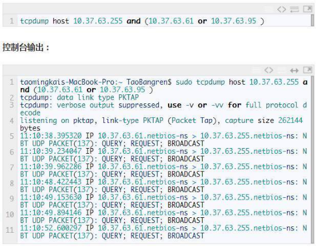The width and height of the screenshot is (316, 247).
Task: Select line number 11 in the console output
Action: click(x=10, y=230)
